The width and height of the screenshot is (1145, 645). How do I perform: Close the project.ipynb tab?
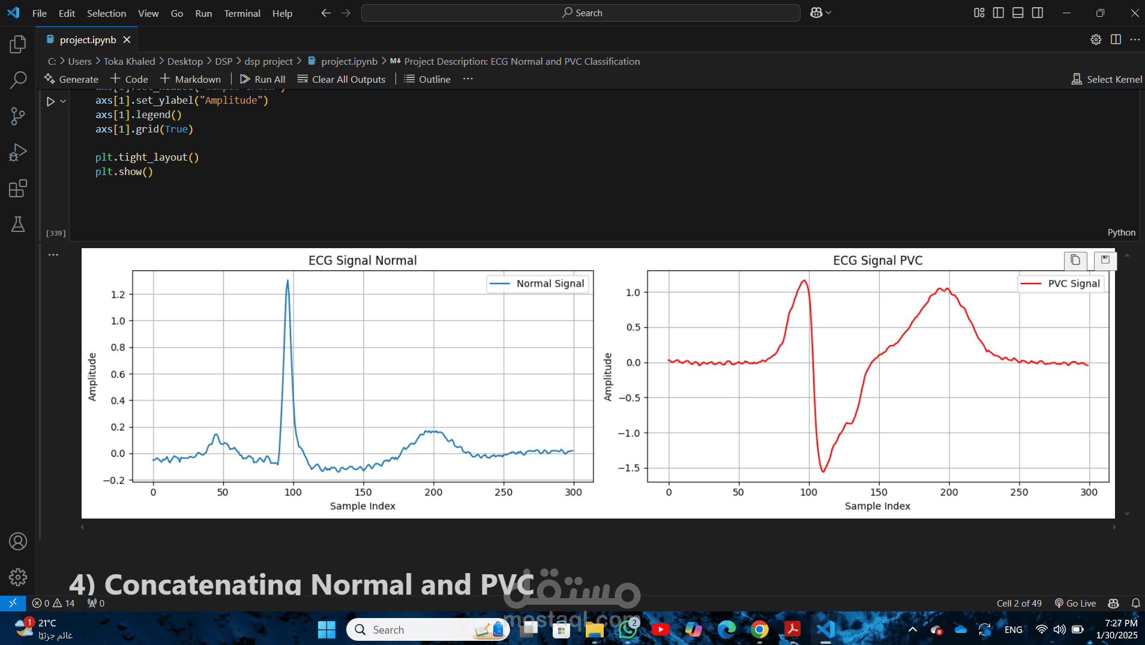click(x=127, y=40)
